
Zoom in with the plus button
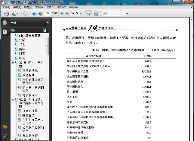67,14
